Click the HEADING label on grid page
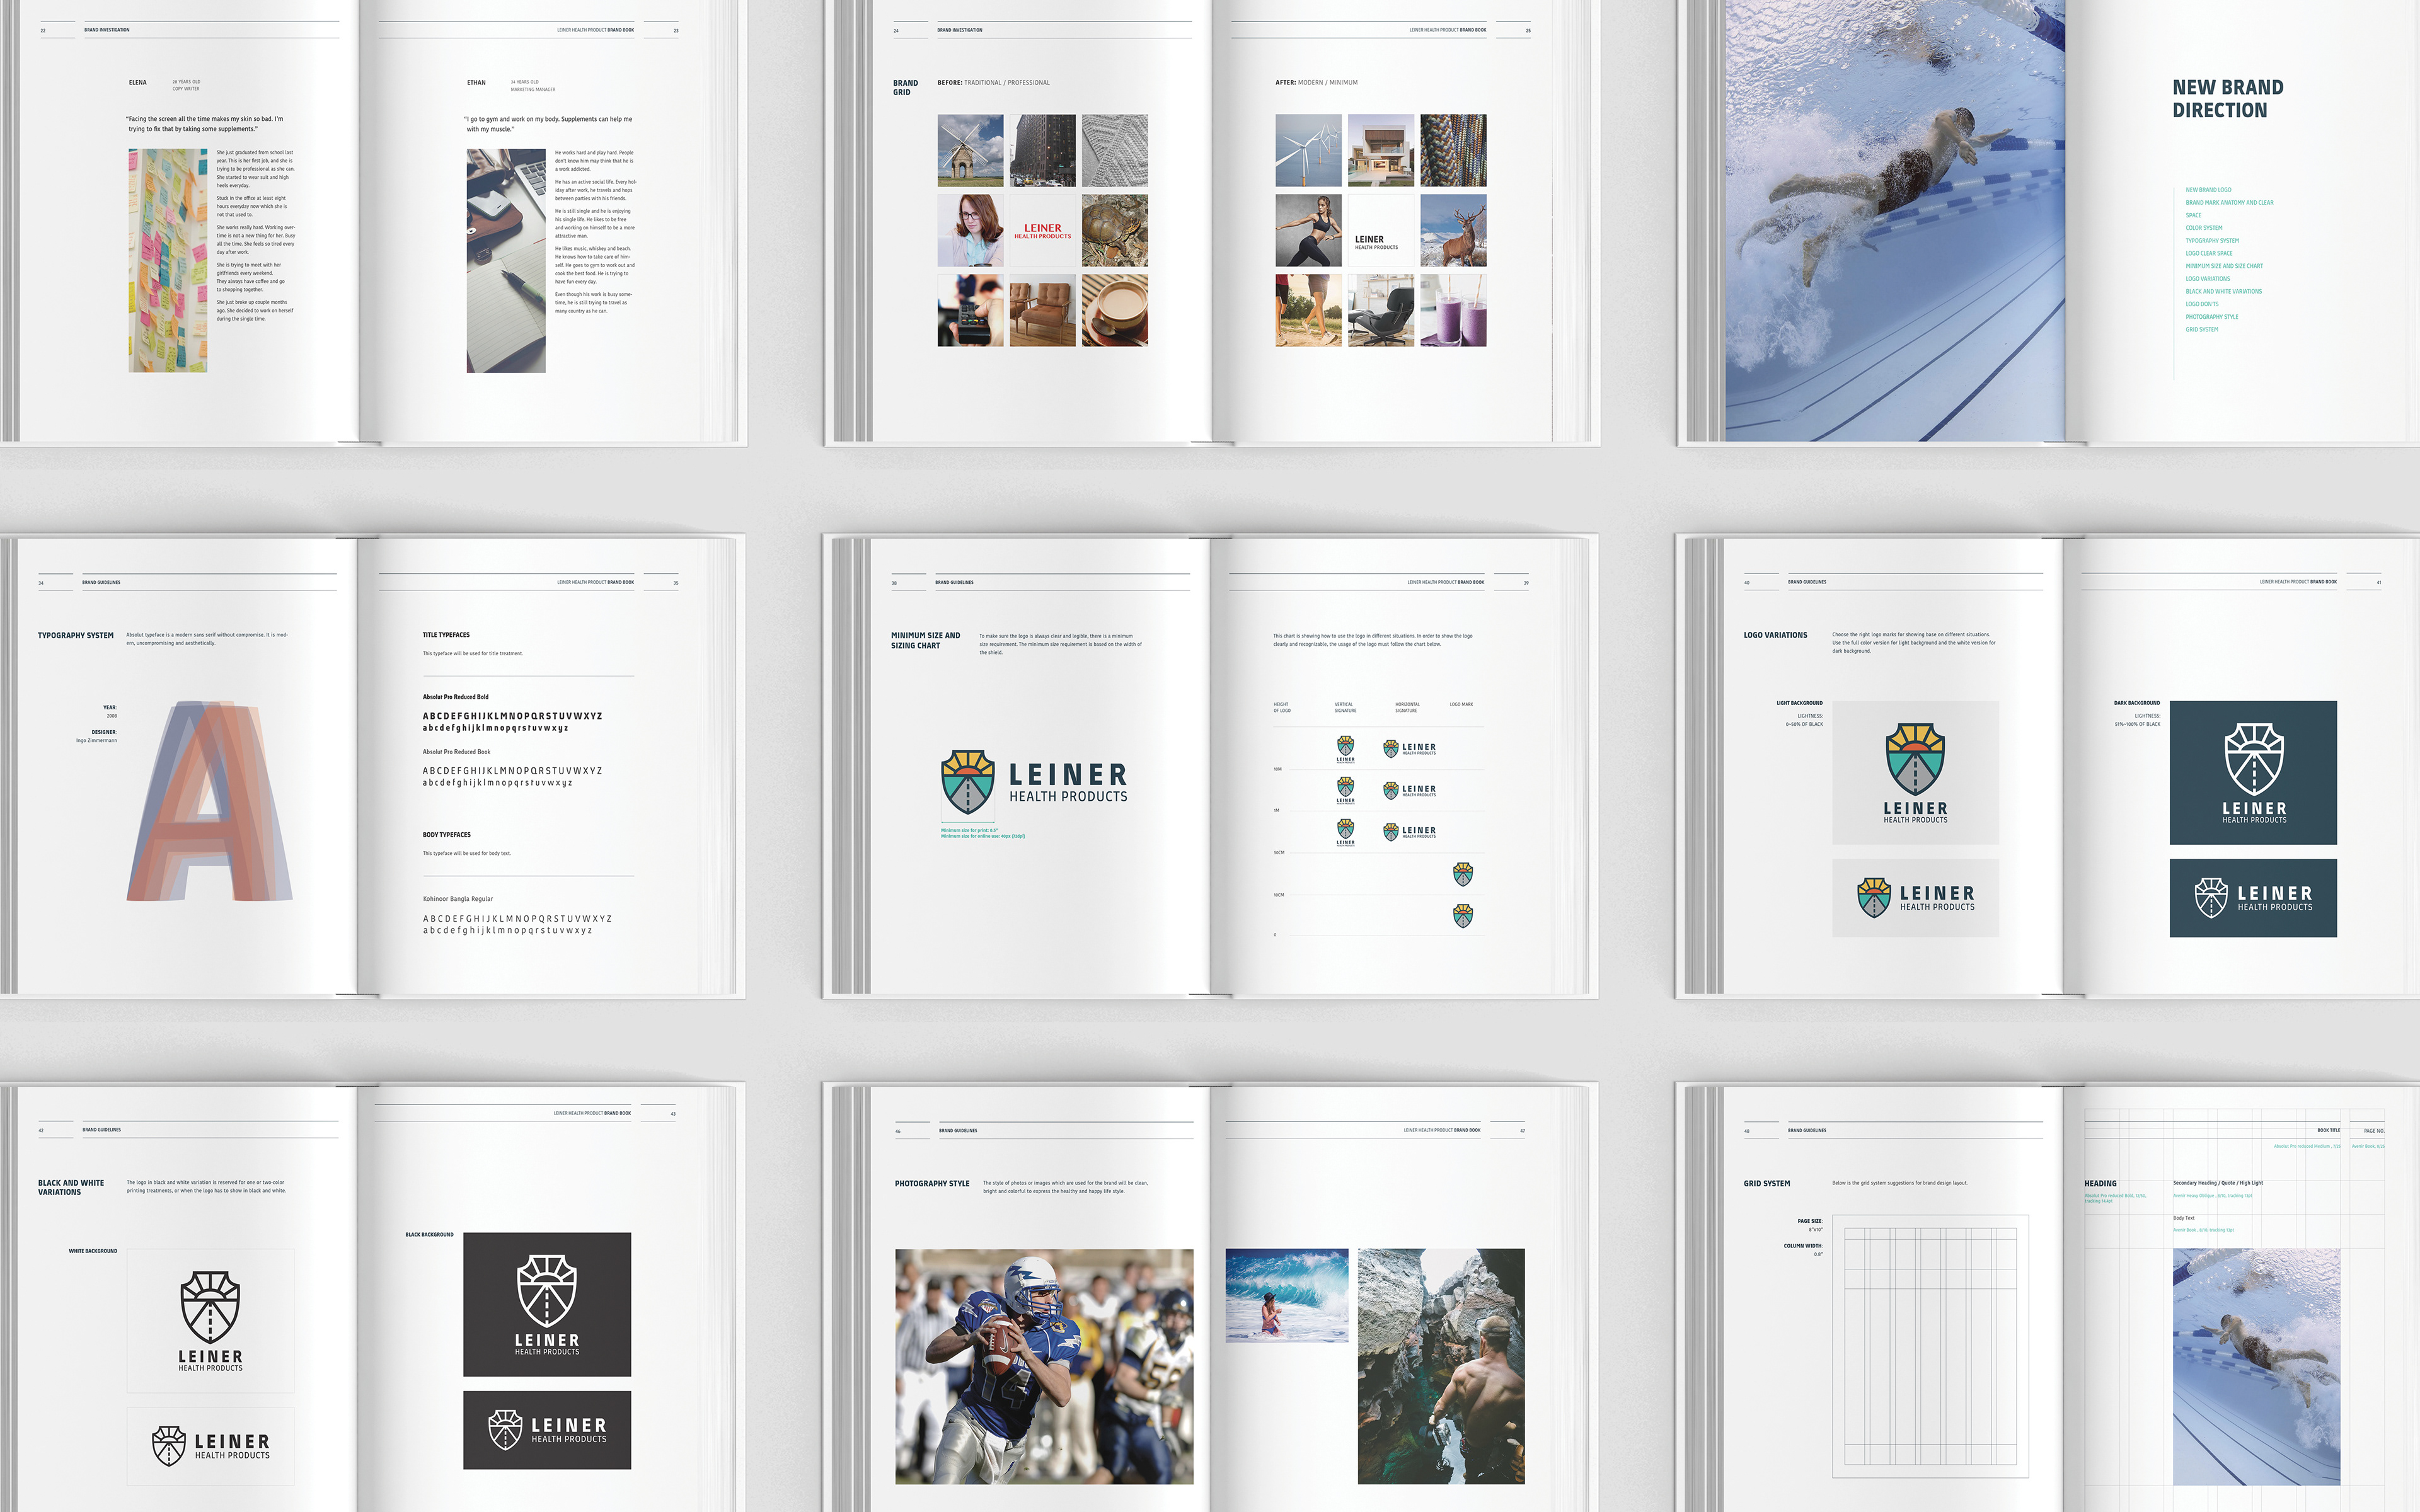Image resolution: width=2420 pixels, height=1512 pixels. point(2100,1184)
